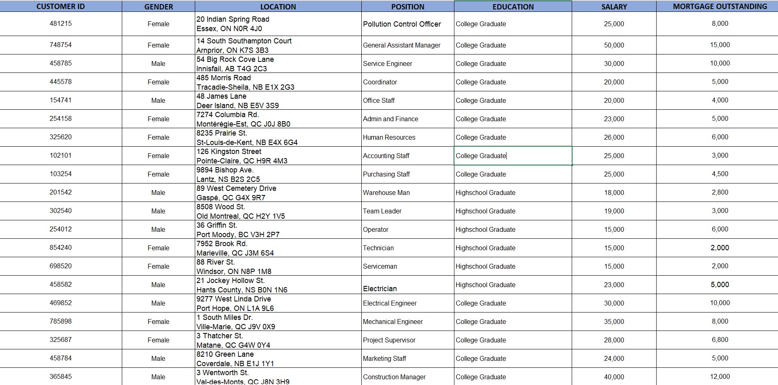778x385 pixels.
Task: Select the SALARY header cell
Action: [614, 6]
